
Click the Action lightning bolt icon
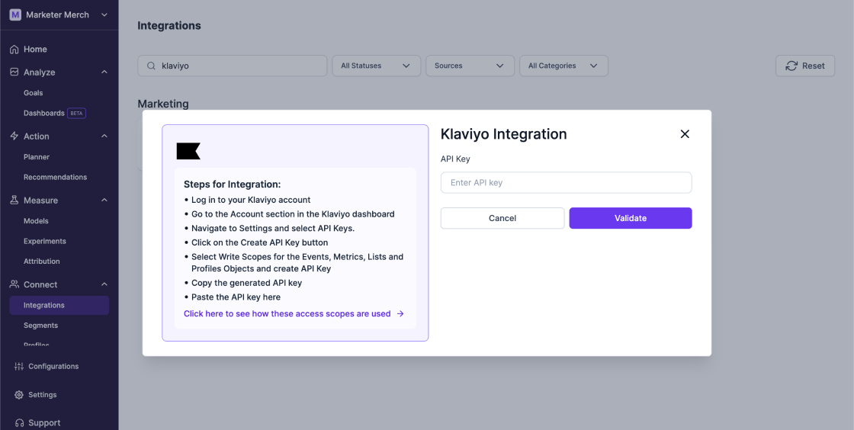pyautogui.click(x=14, y=136)
